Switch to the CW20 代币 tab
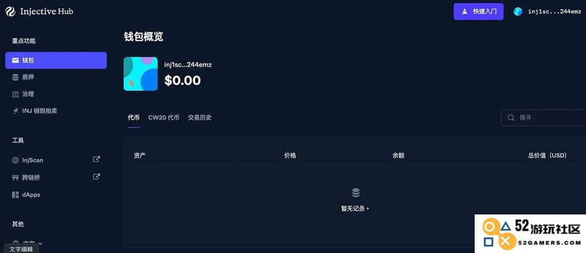The width and height of the screenshot is (586, 253). [163, 118]
